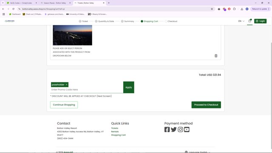Open the Check out bookmark
272x153 pixels.
(x=32, y=14)
